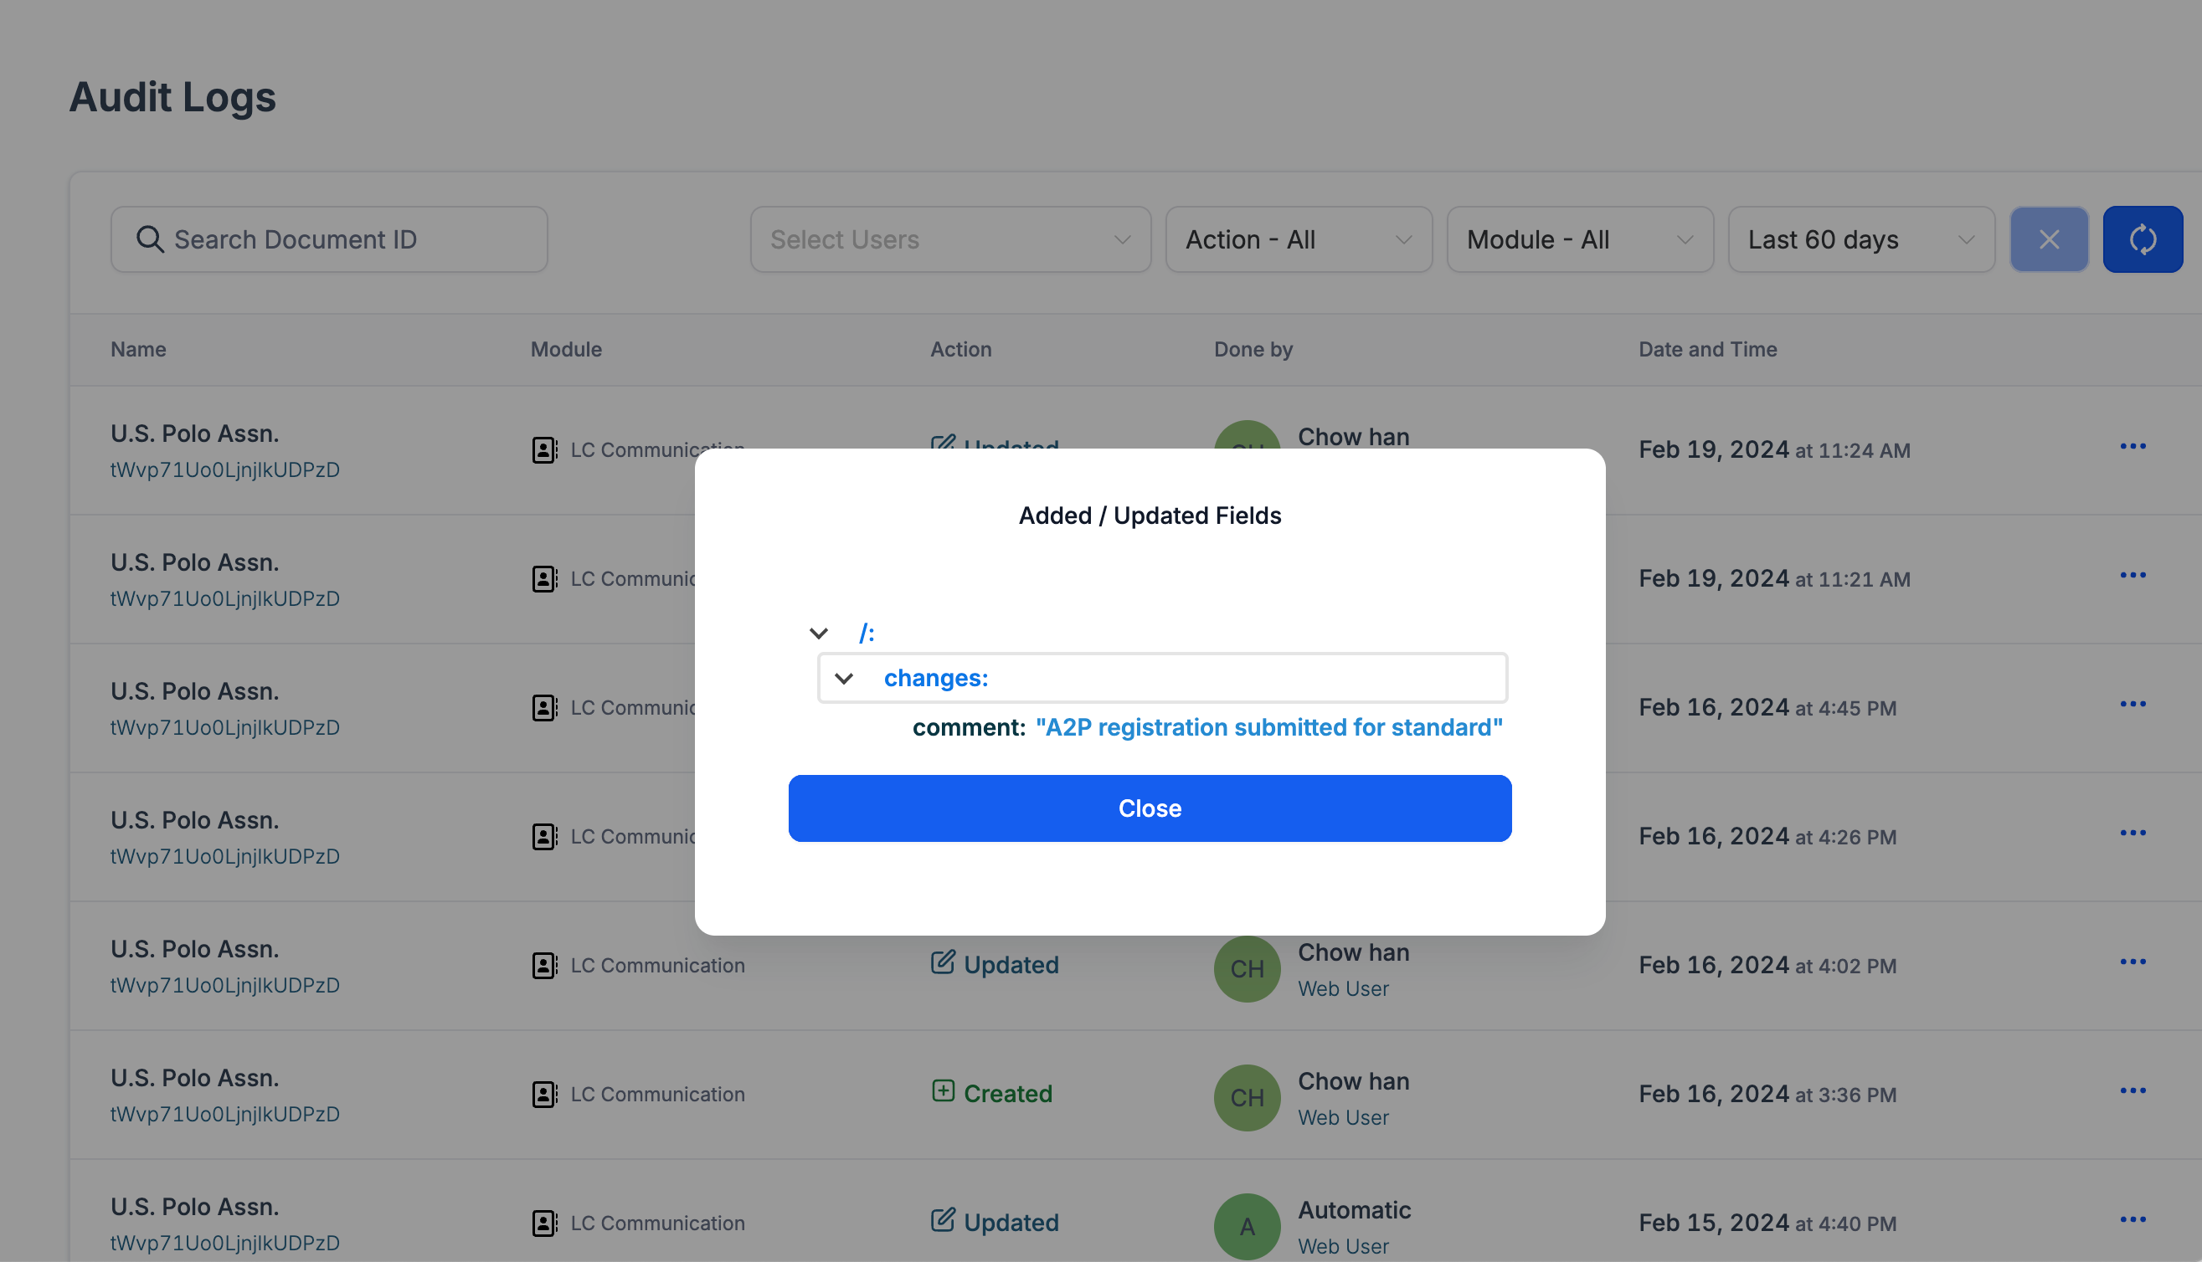Click the search magnifier icon
This screenshot has height=1262, width=2202.
point(150,239)
